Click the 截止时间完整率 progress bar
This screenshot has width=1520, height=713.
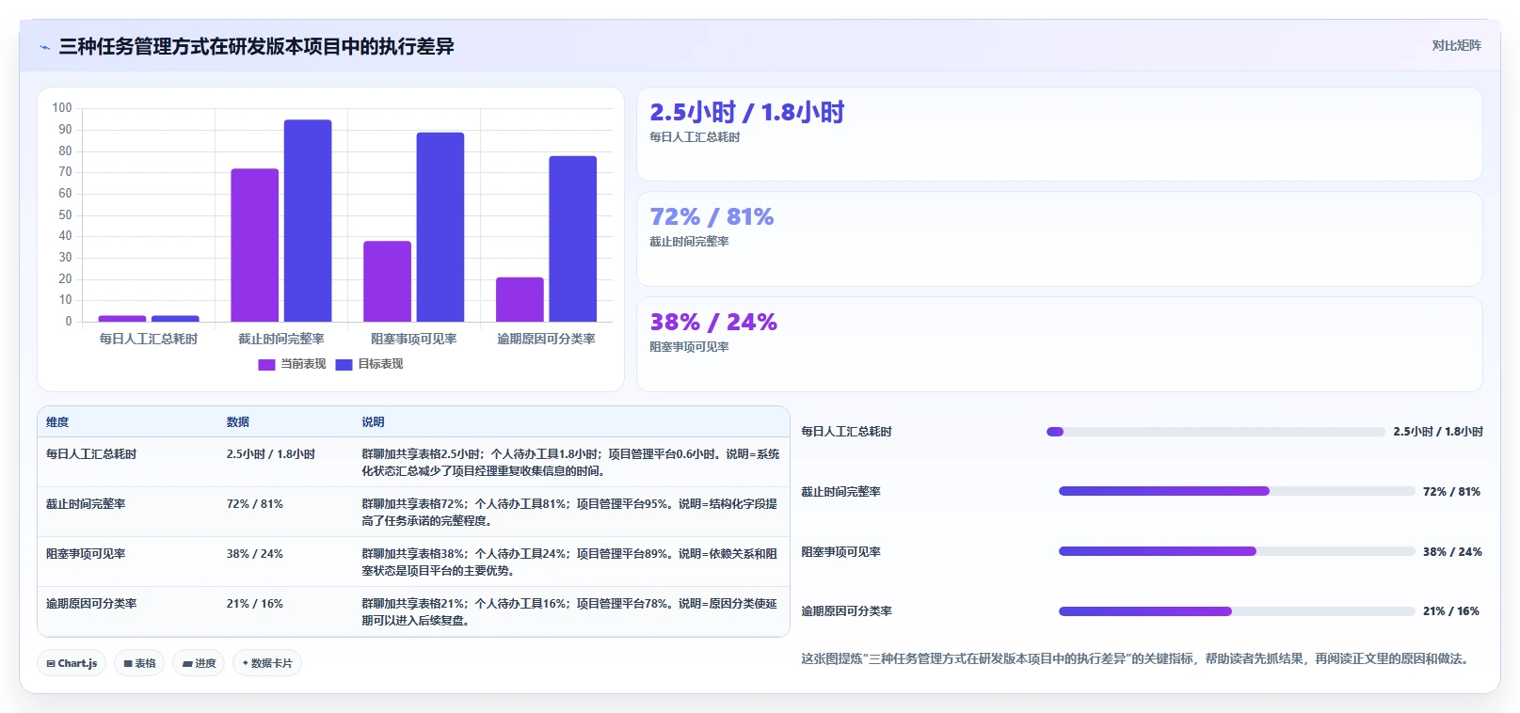(x=1237, y=491)
